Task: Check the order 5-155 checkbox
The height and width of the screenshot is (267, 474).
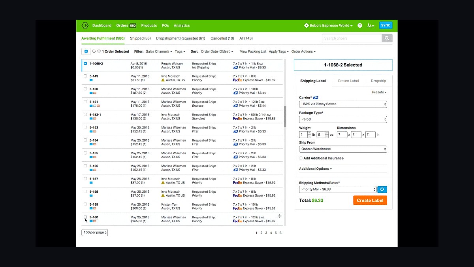Action: click(85, 153)
